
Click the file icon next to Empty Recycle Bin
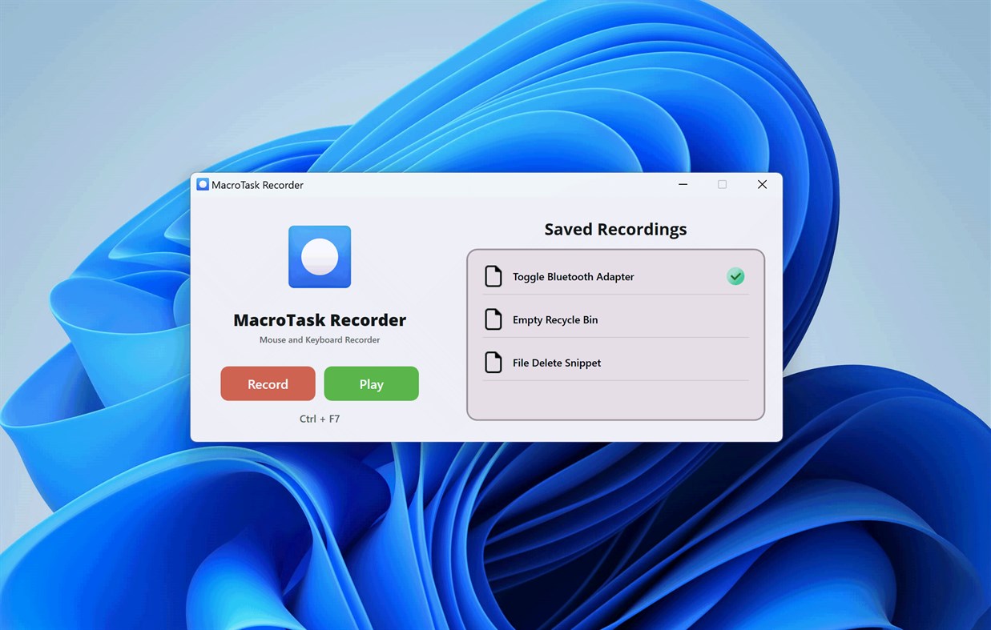pyautogui.click(x=494, y=319)
